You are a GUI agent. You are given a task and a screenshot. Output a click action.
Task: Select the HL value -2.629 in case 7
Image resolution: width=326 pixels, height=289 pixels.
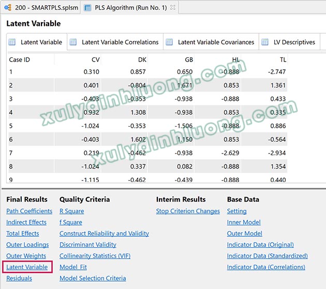(230, 153)
